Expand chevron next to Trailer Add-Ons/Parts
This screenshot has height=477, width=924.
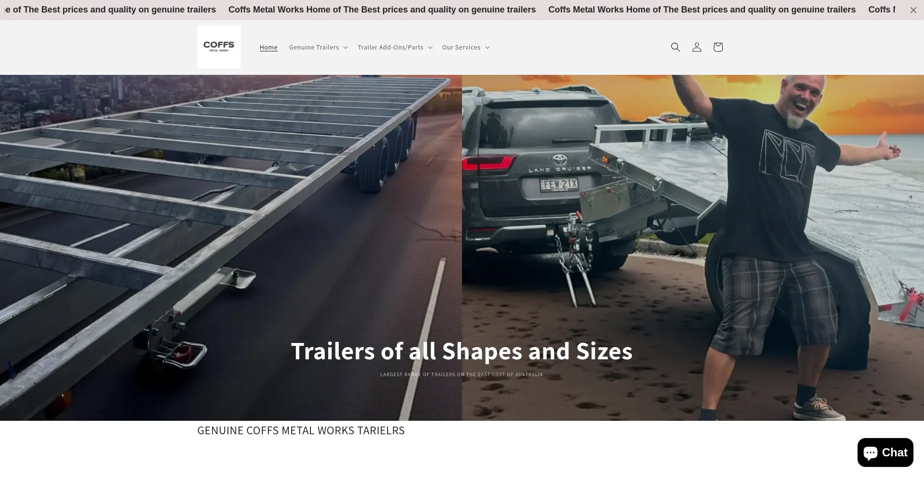click(430, 48)
